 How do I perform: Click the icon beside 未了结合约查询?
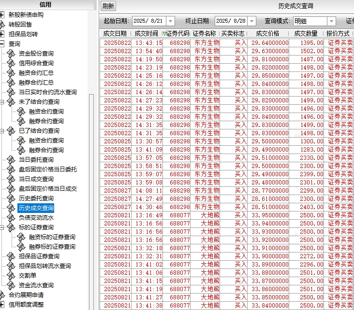11,102
